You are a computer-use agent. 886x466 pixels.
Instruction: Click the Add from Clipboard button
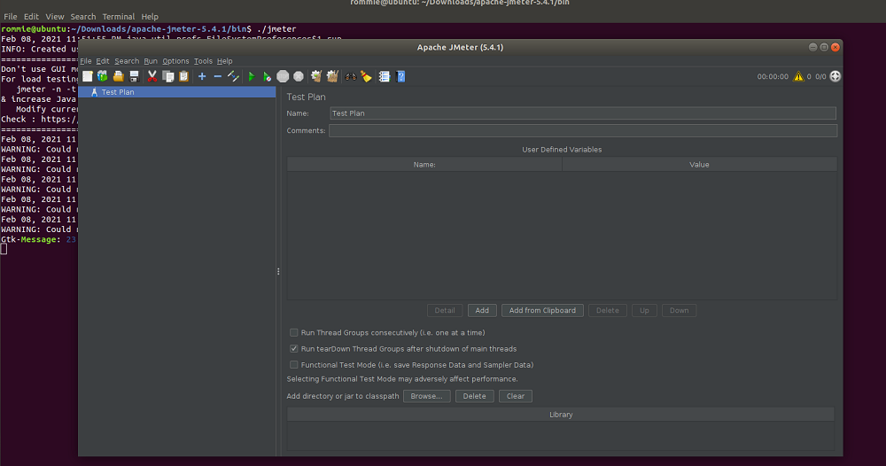coord(542,311)
